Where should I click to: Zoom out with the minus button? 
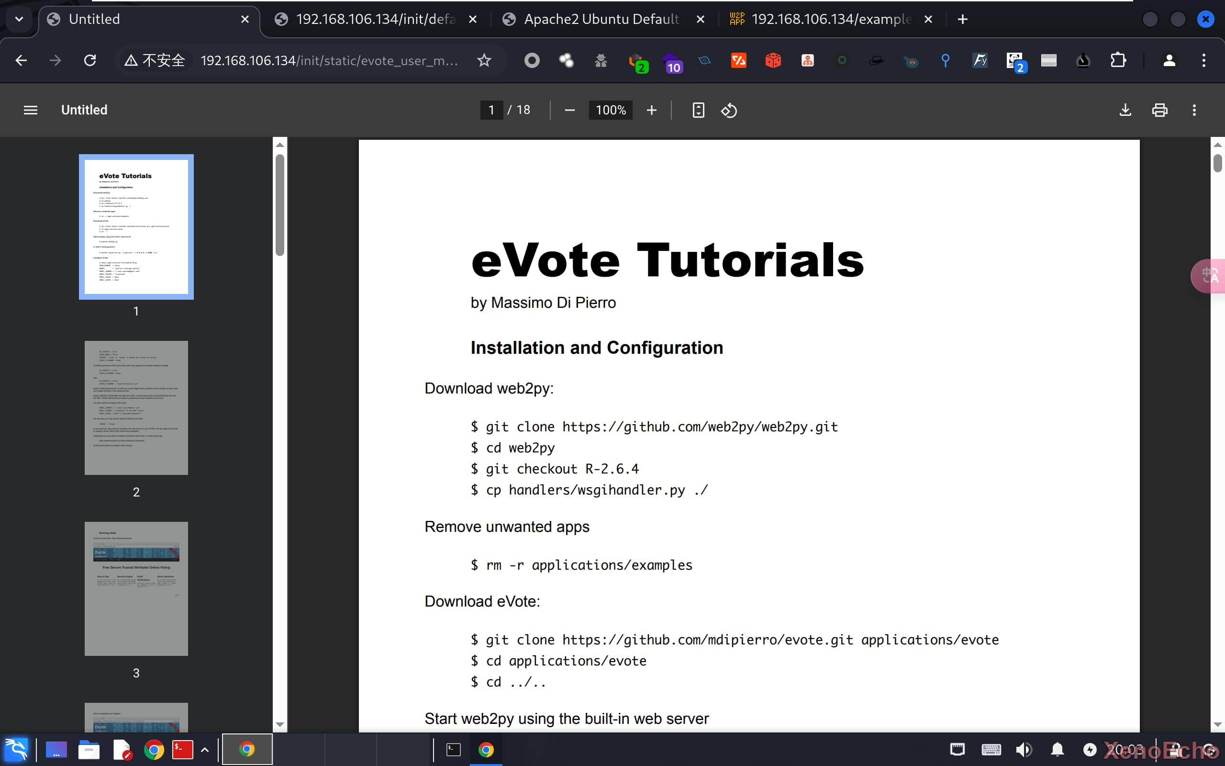(x=569, y=110)
